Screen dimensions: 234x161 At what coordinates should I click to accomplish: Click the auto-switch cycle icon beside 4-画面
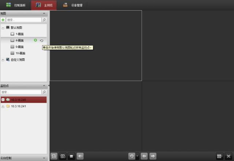(41, 40)
